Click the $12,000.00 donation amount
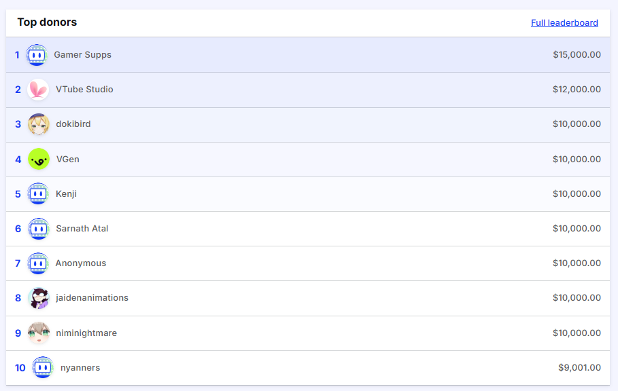 577,90
